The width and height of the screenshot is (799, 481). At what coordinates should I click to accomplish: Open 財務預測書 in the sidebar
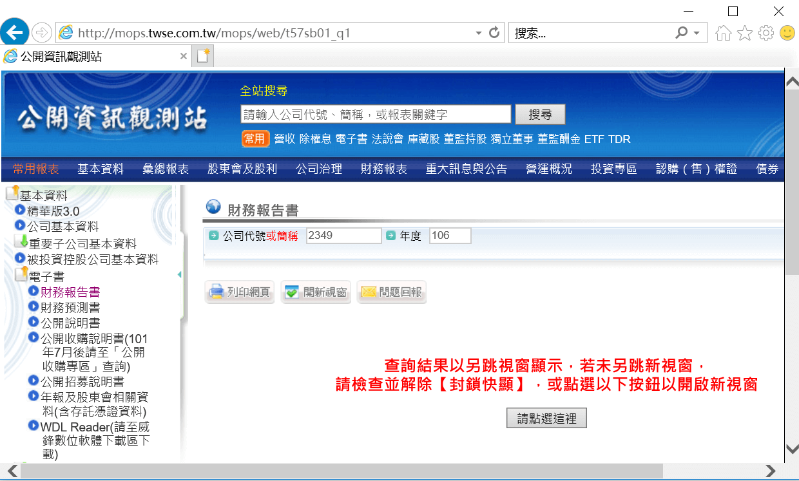[70, 308]
